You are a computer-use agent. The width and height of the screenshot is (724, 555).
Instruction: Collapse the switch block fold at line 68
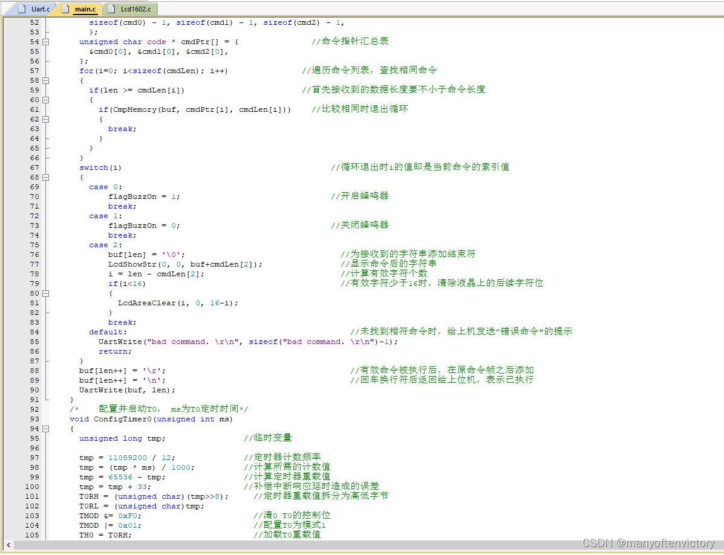click(46, 178)
